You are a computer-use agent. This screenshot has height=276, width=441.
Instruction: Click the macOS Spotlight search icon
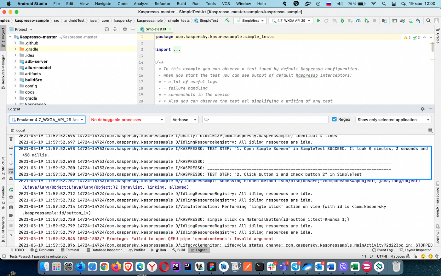pos(384,4)
